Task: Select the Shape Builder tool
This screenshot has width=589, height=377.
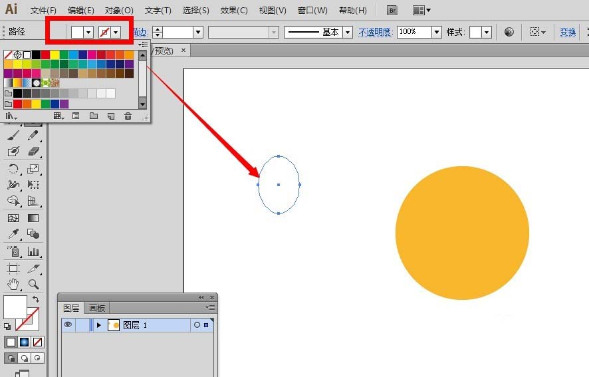Action: [13, 201]
